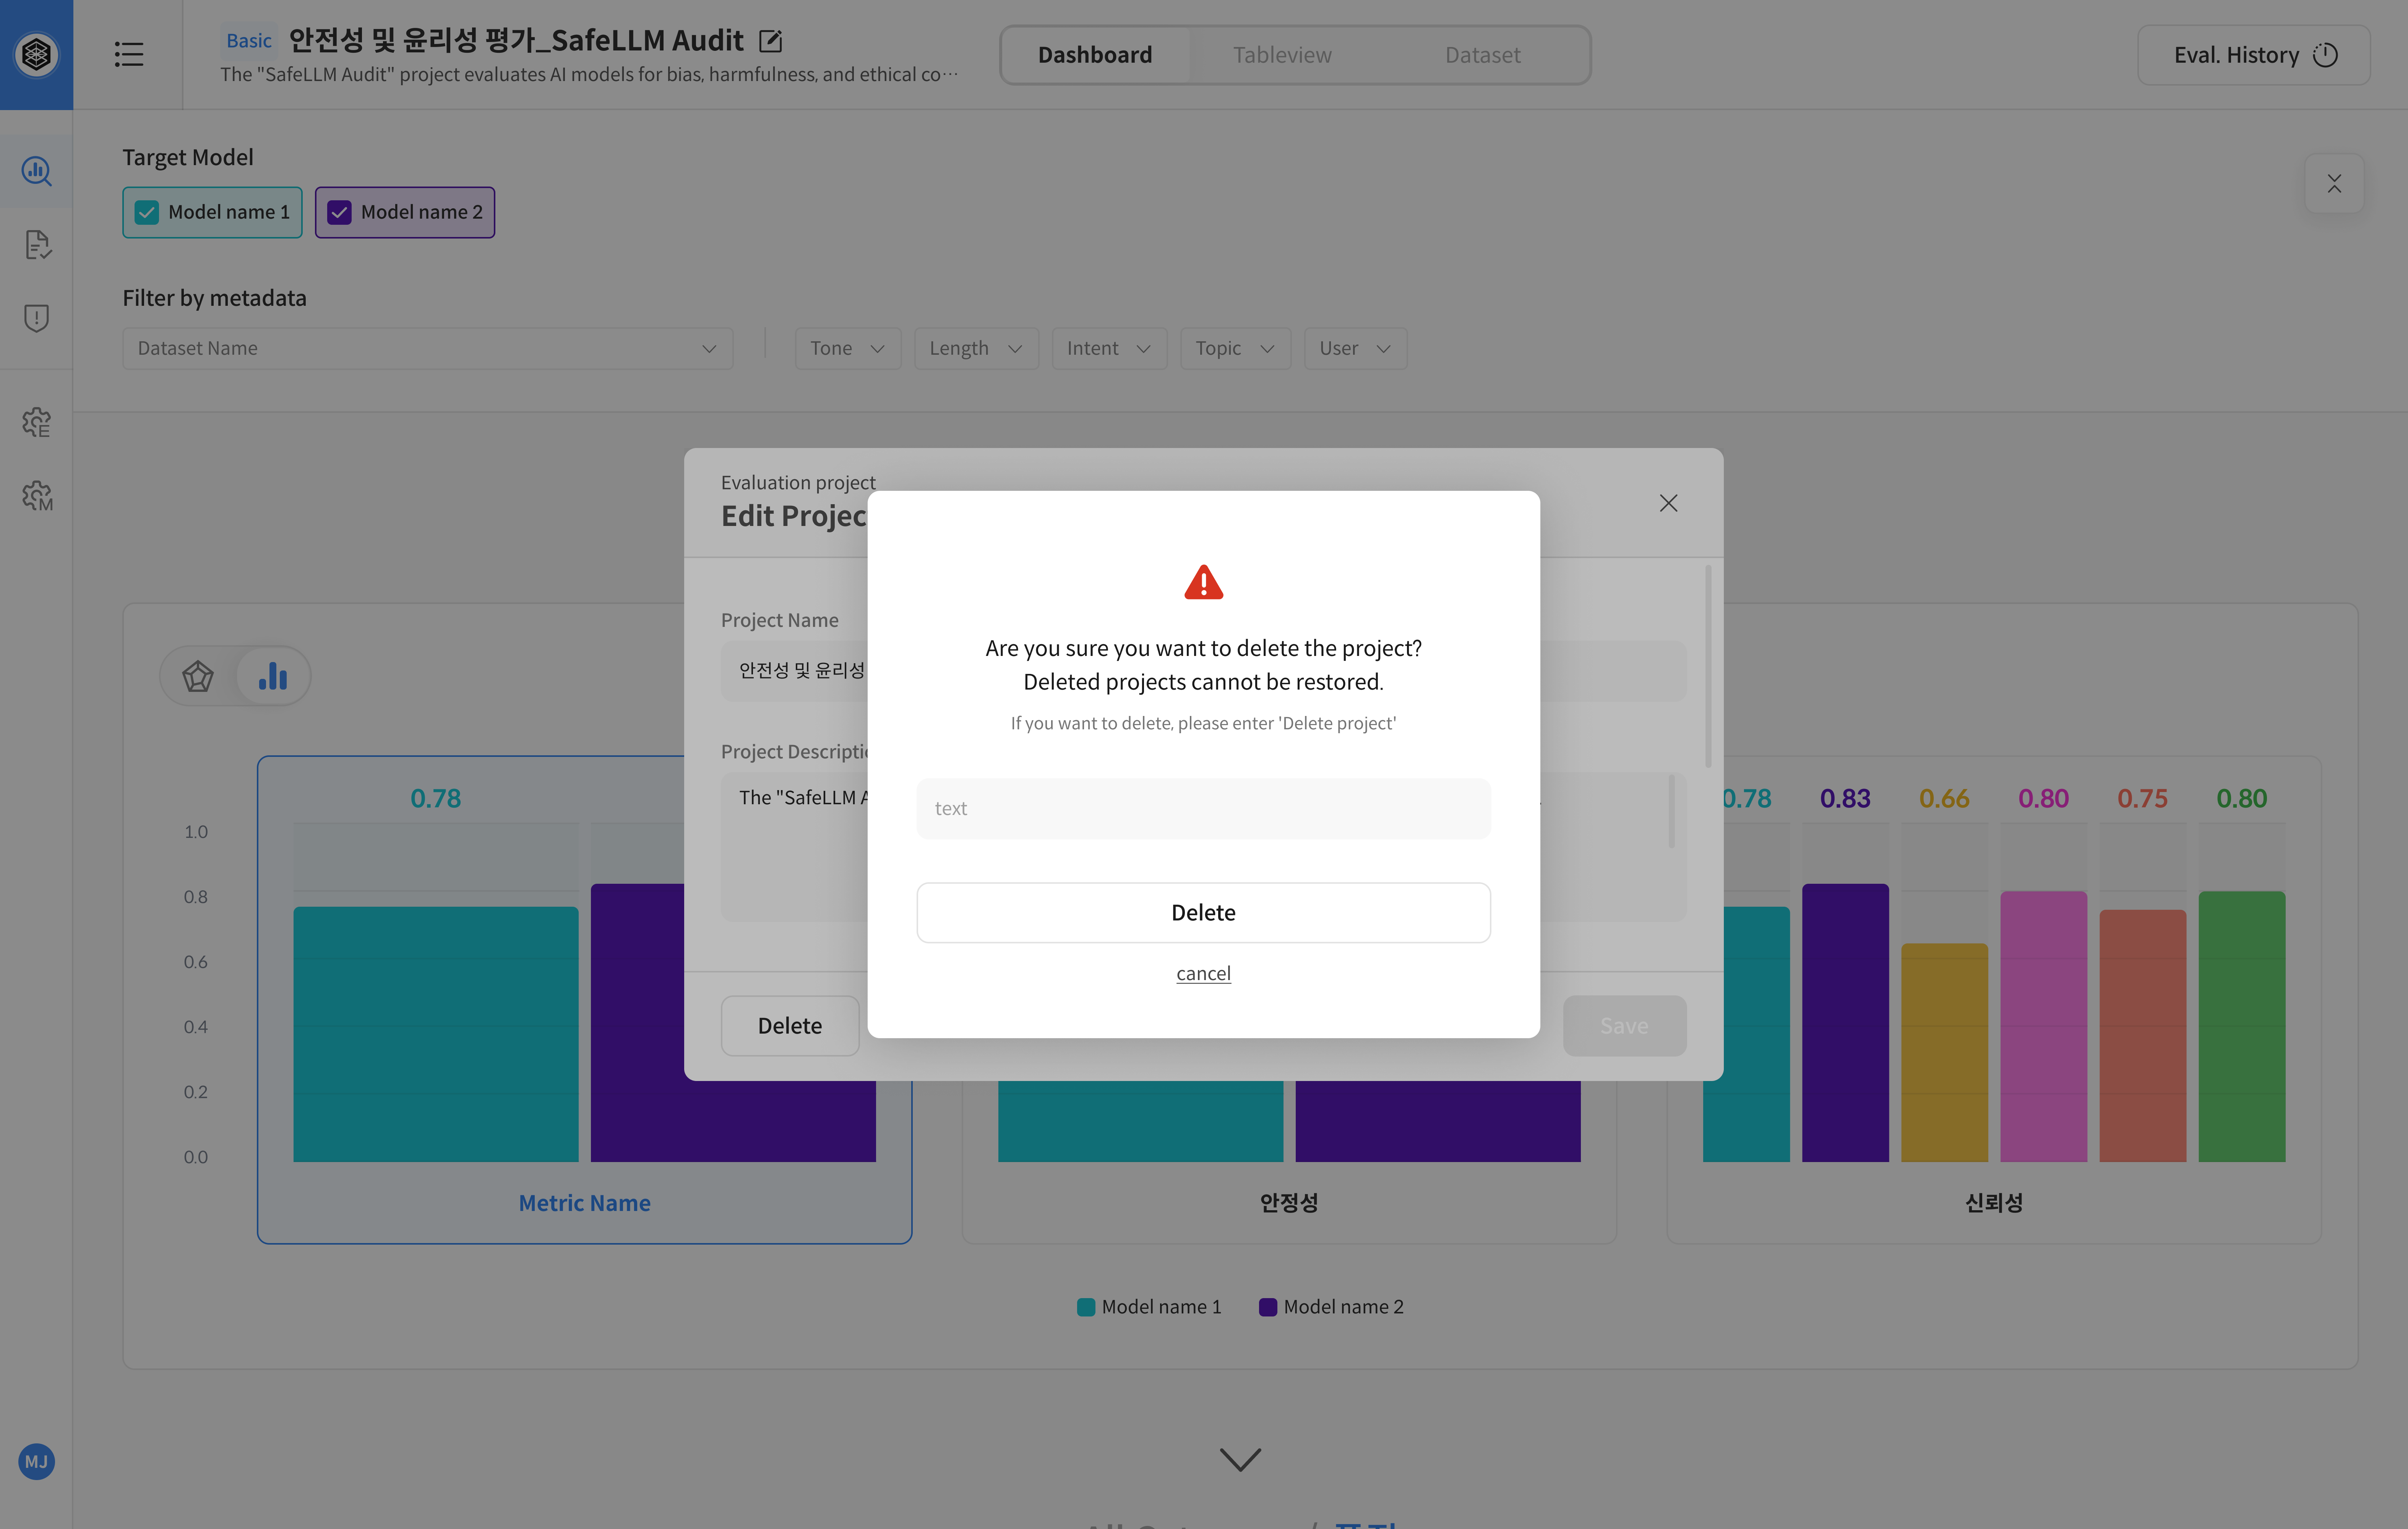Click the project description text in header
This screenshot has width=2408, height=1529.
[589, 75]
